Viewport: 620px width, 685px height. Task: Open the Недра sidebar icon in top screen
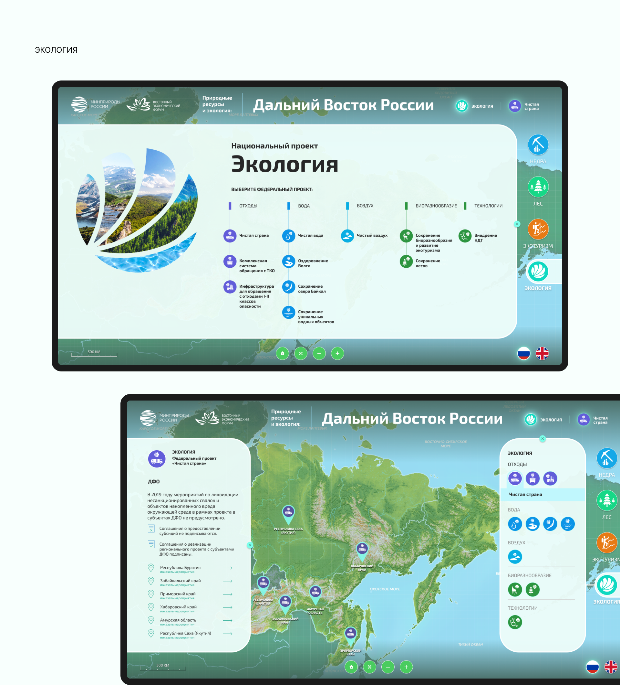[538, 145]
